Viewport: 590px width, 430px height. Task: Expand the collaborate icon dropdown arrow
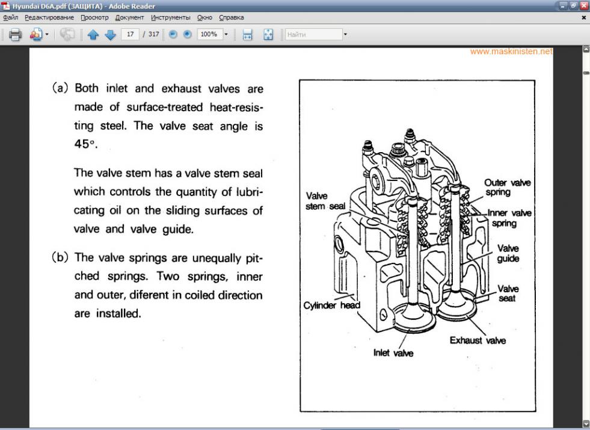[x=47, y=35]
